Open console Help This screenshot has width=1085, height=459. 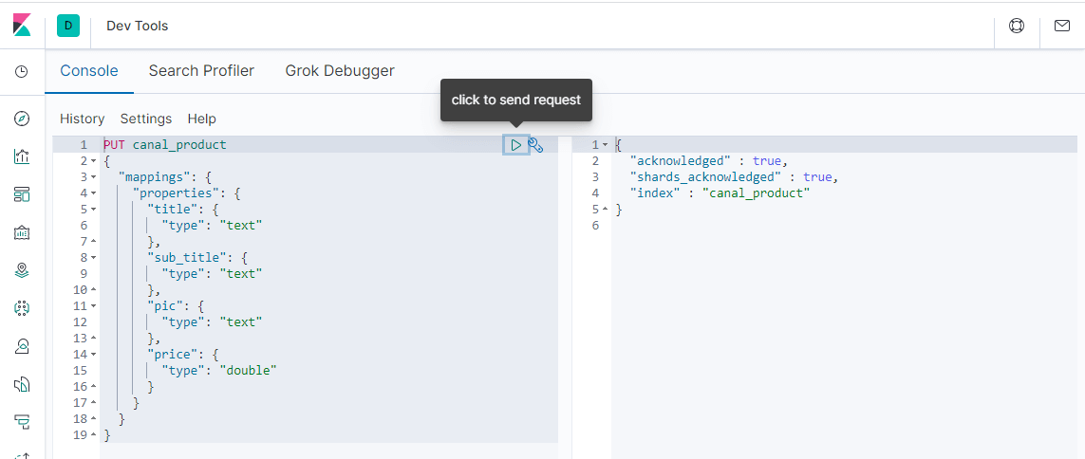pyautogui.click(x=202, y=119)
